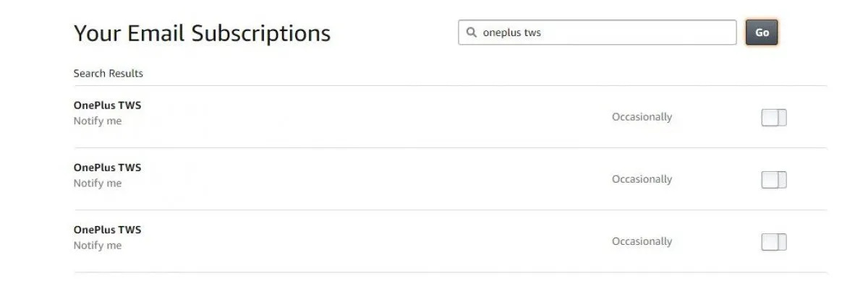
Task: Click 'Occasionally' frequency in the second result row
Action: coord(642,179)
